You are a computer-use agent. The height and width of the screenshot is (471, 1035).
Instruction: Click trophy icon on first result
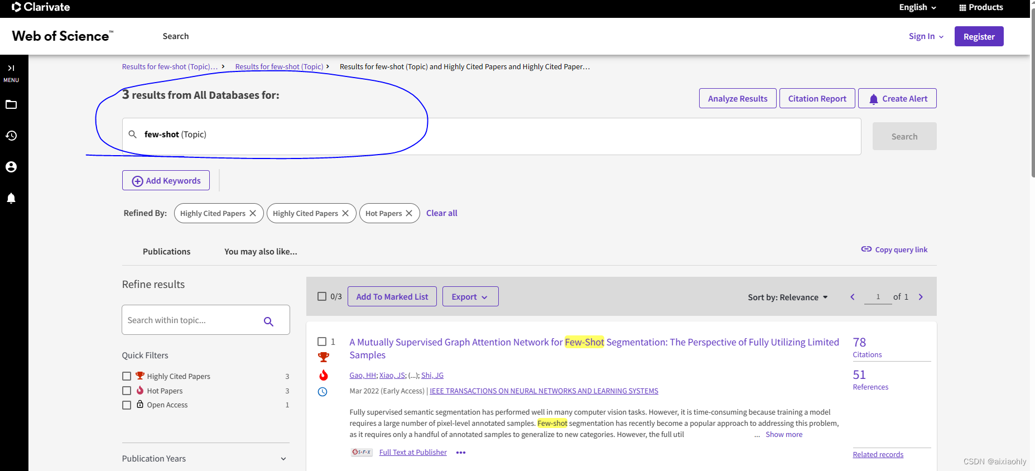pyautogui.click(x=324, y=357)
